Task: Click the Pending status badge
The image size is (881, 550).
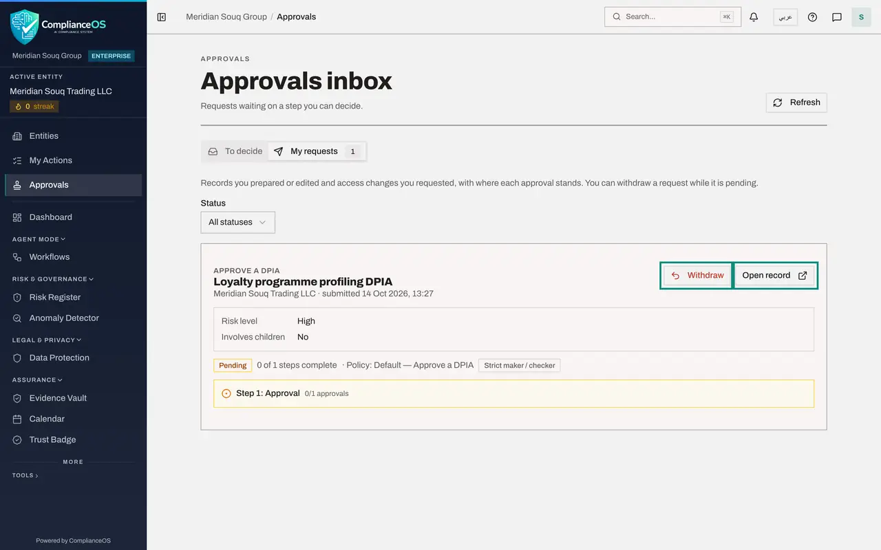Action: click(233, 365)
